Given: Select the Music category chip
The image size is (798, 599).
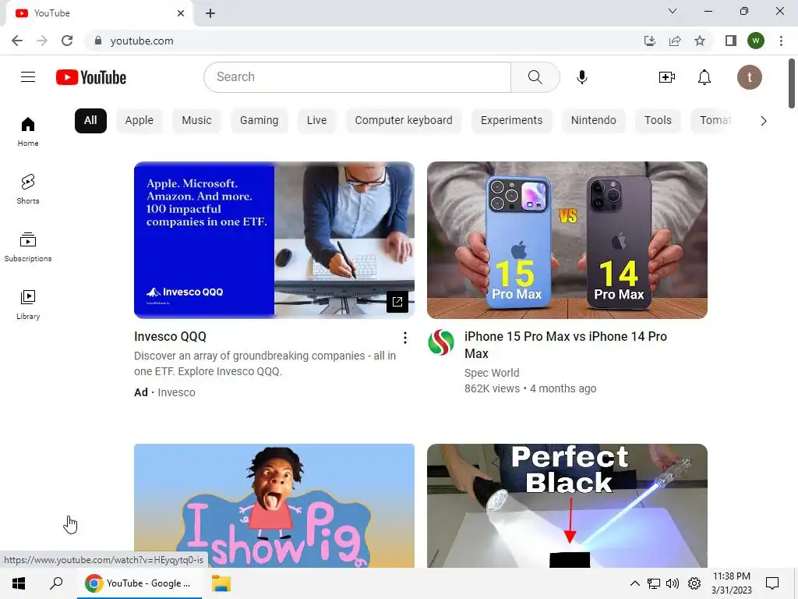Looking at the screenshot, I should [x=196, y=121].
